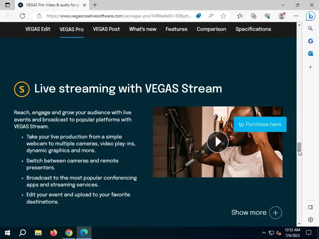319x239 pixels.
Task: Open the Collections icon
Action: coord(254,16)
